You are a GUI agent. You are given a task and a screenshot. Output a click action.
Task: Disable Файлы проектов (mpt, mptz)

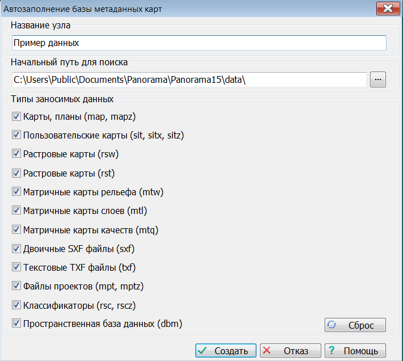[16, 286]
